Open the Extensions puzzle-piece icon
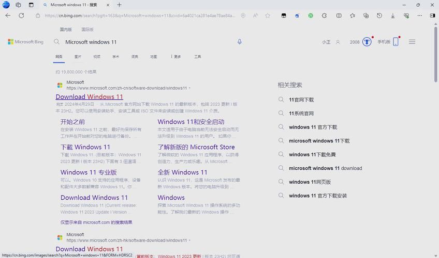Screen dimensions: 439x258 (x=324, y=15)
